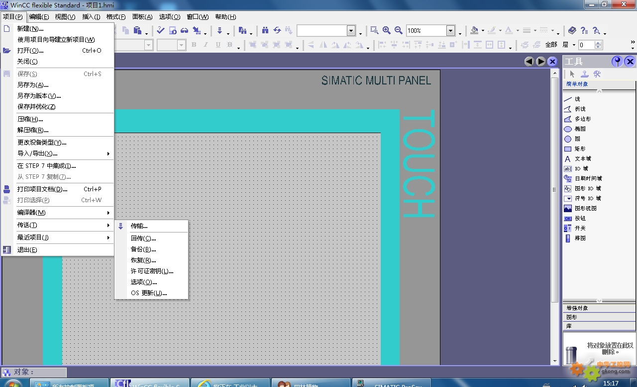Toggle Italic formatting button
Screen dimensions: 637x387
point(206,45)
